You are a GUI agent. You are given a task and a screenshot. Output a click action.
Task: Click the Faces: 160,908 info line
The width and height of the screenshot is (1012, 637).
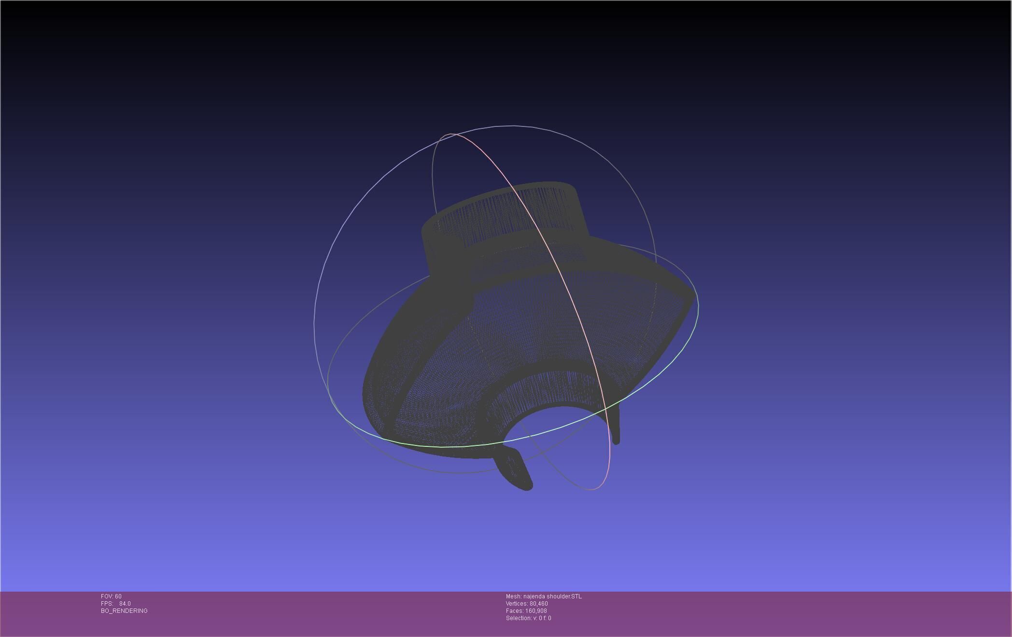(526, 611)
